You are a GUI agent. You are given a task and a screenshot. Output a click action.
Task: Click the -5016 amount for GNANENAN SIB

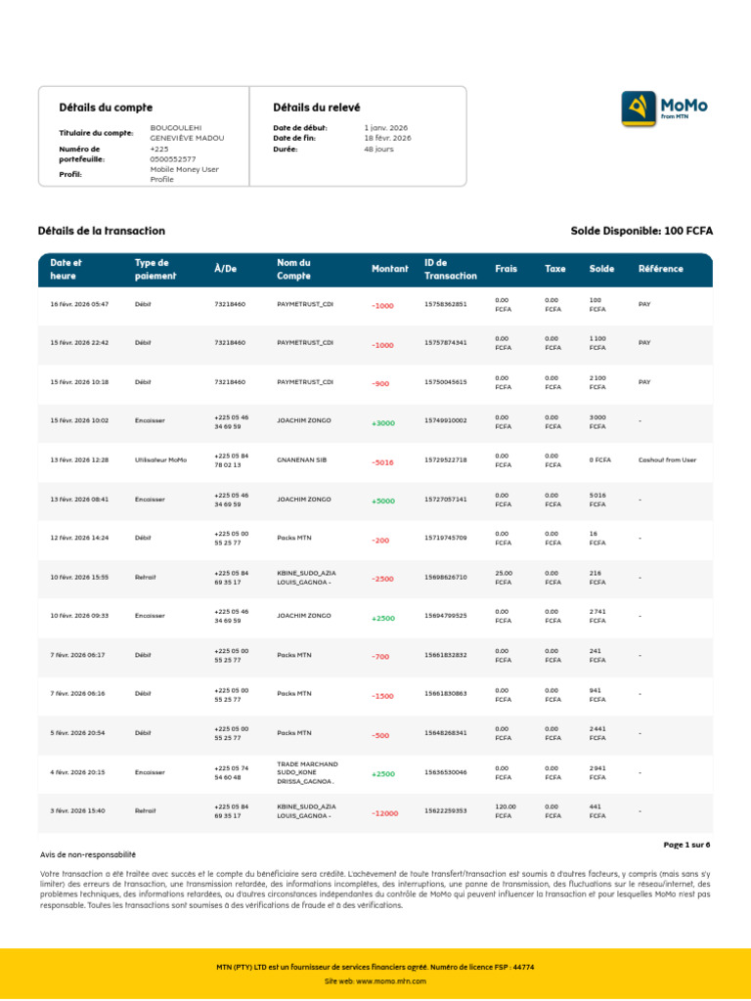click(x=382, y=462)
